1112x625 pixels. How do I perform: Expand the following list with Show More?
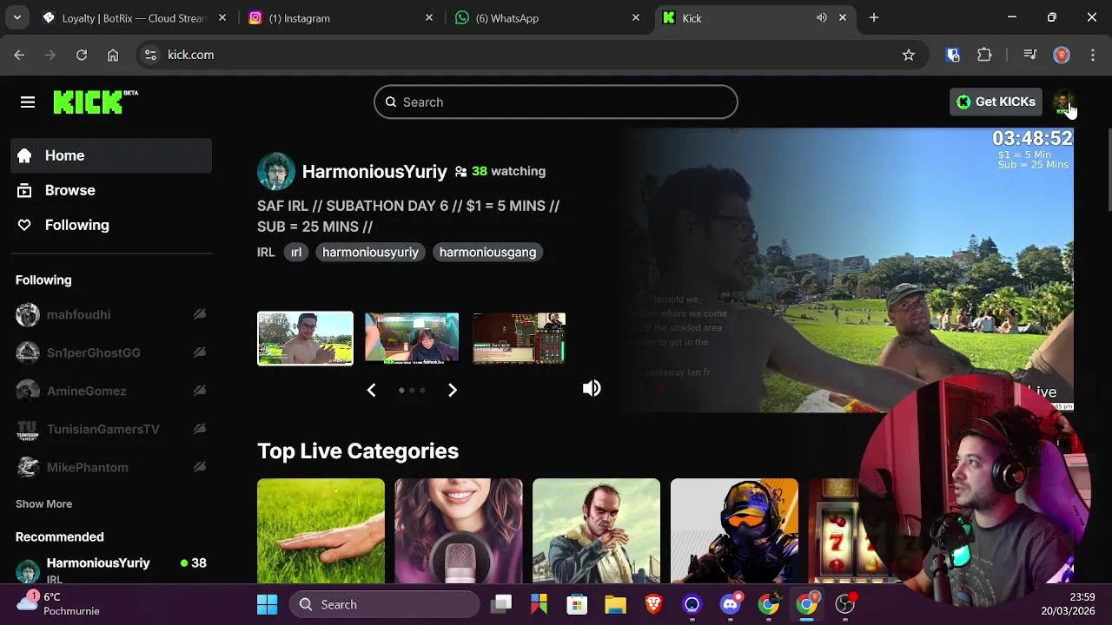(43, 503)
